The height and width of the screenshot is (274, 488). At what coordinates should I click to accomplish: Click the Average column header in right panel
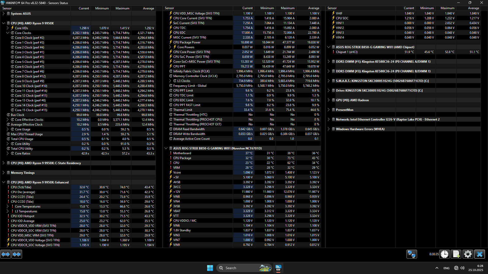473,8
